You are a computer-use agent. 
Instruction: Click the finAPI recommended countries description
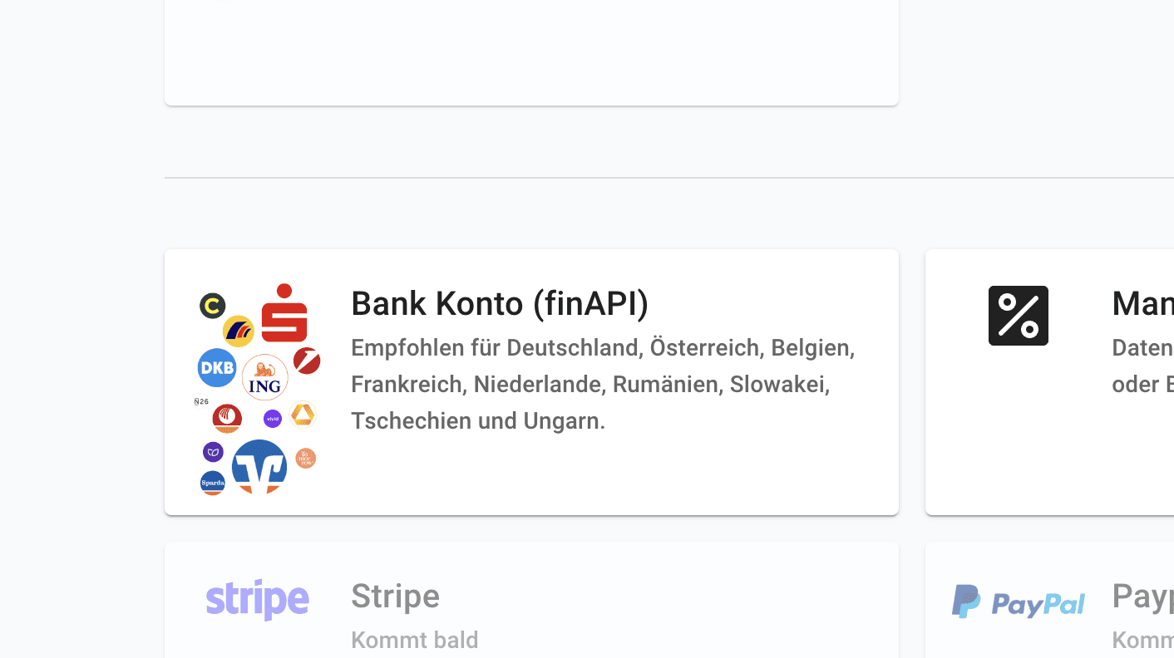[x=603, y=384]
